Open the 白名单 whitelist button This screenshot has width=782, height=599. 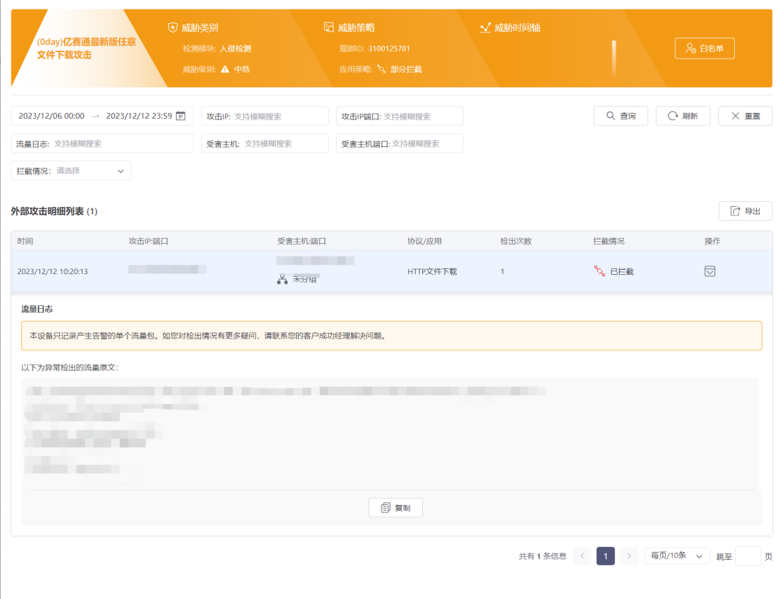(705, 48)
